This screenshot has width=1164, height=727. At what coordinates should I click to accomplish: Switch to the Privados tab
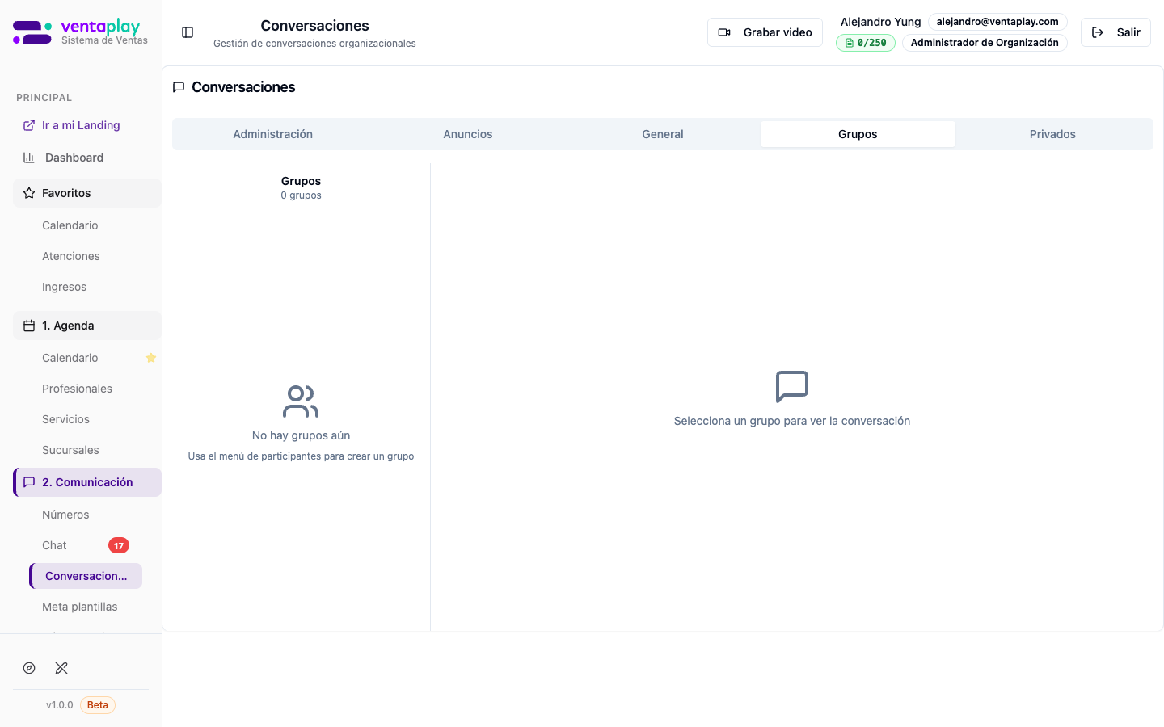1052,134
